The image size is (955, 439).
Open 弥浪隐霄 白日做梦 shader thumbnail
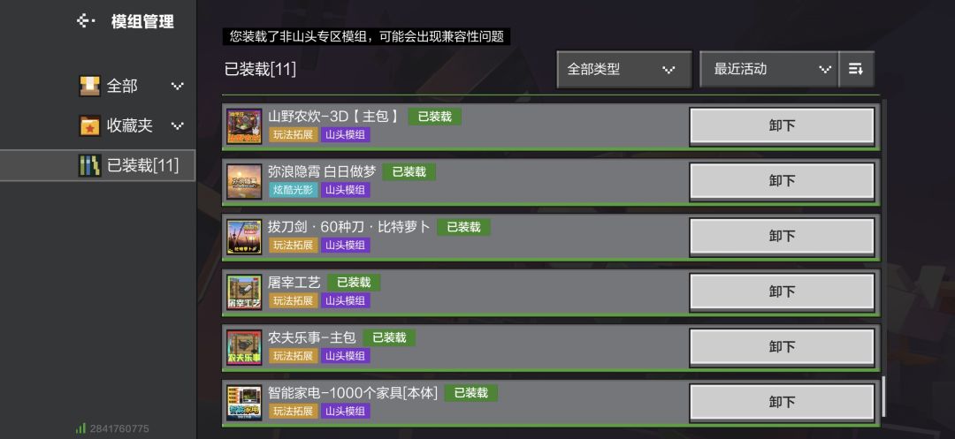[244, 181]
